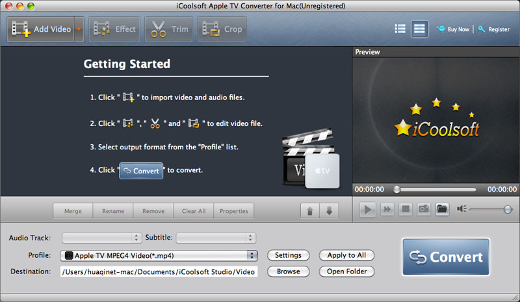Open the snapshot folder icon
This screenshot has height=302, width=520.
tap(442, 209)
